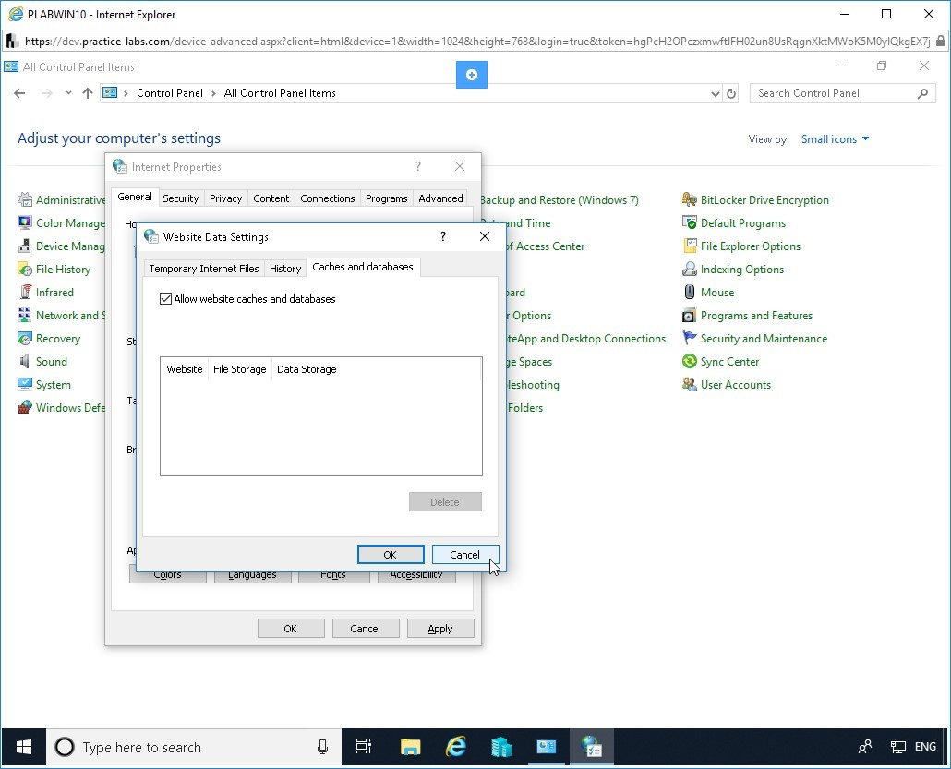Open the Sync Center icon
This screenshot has width=951, height=769.
click(x=690, y=361)
